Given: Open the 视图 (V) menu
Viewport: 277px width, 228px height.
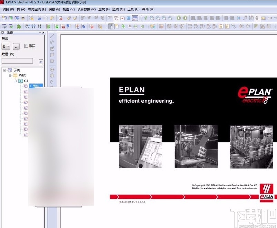Looking at the screenshot, I should 69,9.
